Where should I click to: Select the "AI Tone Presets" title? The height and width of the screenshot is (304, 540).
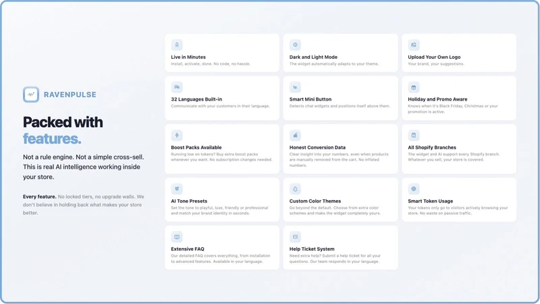click(189, 201)
